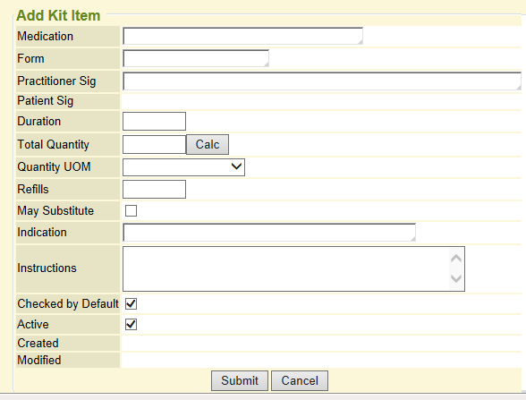
Task: Focus the Form input box
Action: 196,58
